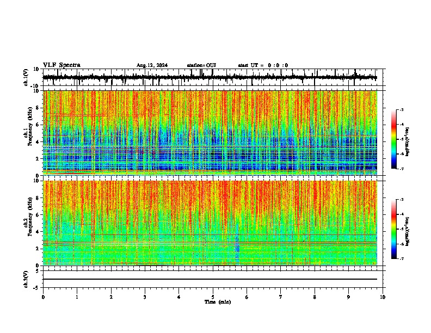The width and height of the screenshot is (431, 333).
Task: Click the time axis tick label "3"
Action: coord(145,297)
